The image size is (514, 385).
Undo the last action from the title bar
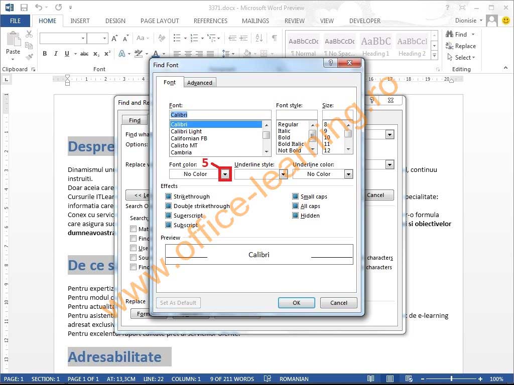pyautogui.click(x=39, y=7)
